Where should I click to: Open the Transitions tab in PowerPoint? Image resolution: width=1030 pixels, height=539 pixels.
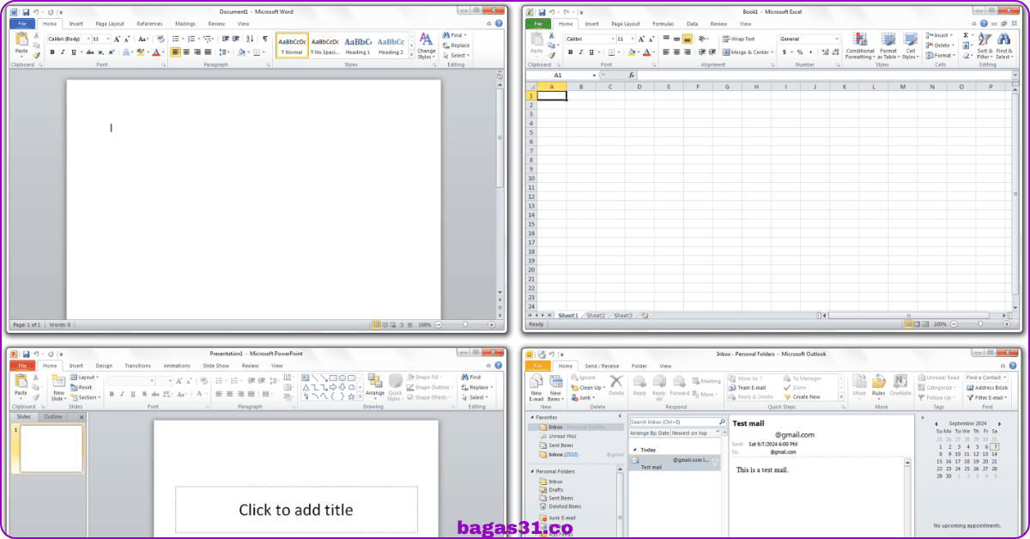(137, 366)
